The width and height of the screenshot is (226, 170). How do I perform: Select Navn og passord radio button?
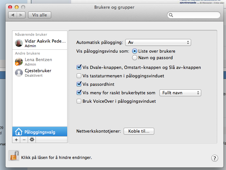[134, 58]
